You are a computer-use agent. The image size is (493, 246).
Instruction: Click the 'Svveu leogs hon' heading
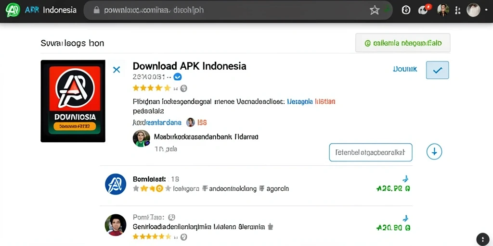72,43
